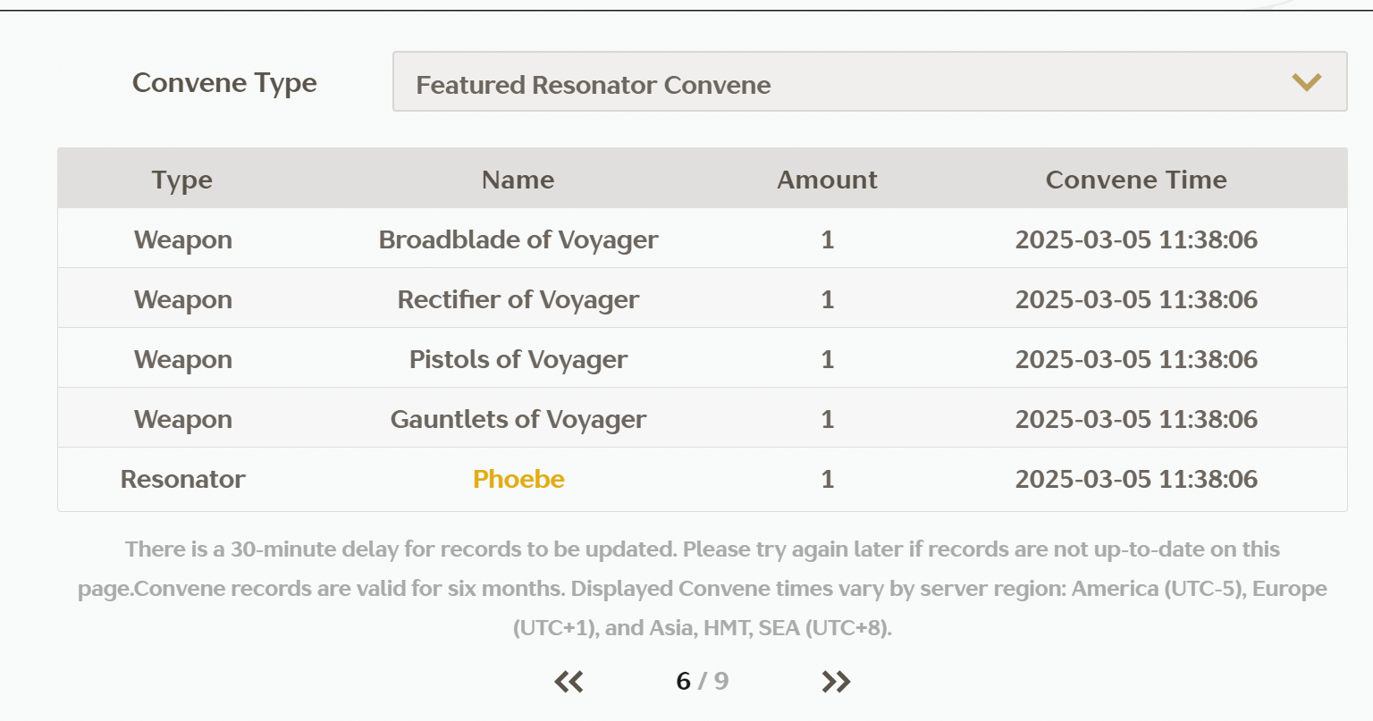Click the page indicator showing 6 / 9
Image resolution: width=1373 pixels, height=721 pixels.
pyautogui.click(x=703, y=681)
